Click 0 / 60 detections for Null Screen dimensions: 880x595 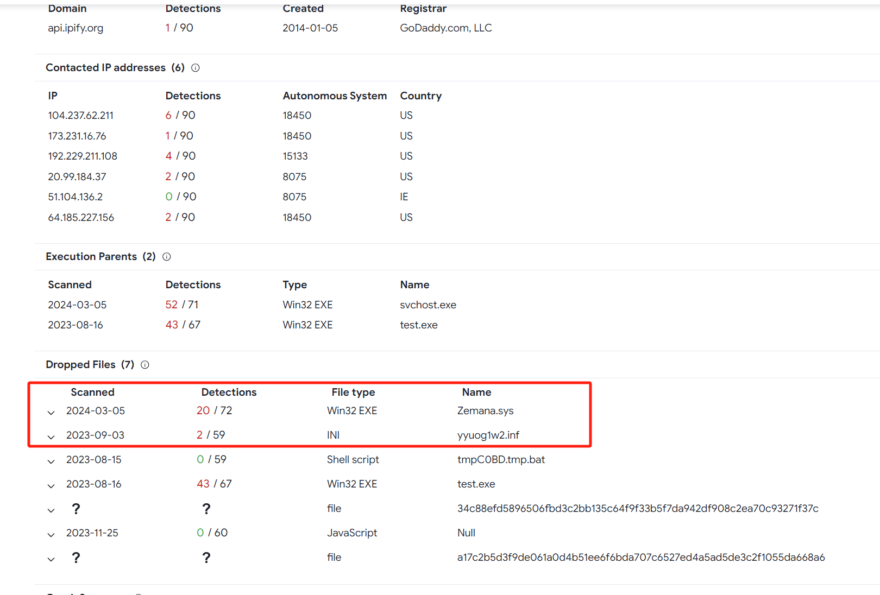212,533
